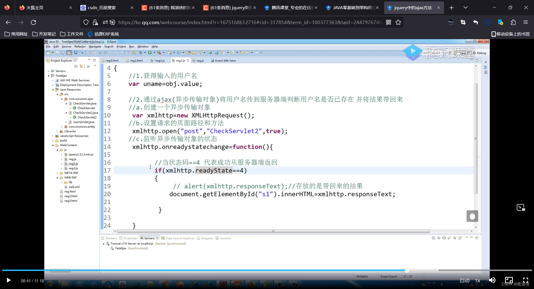Click the Run External Tools icon
Viewport: 534px width, 289px height.
[x=159, y=53]
